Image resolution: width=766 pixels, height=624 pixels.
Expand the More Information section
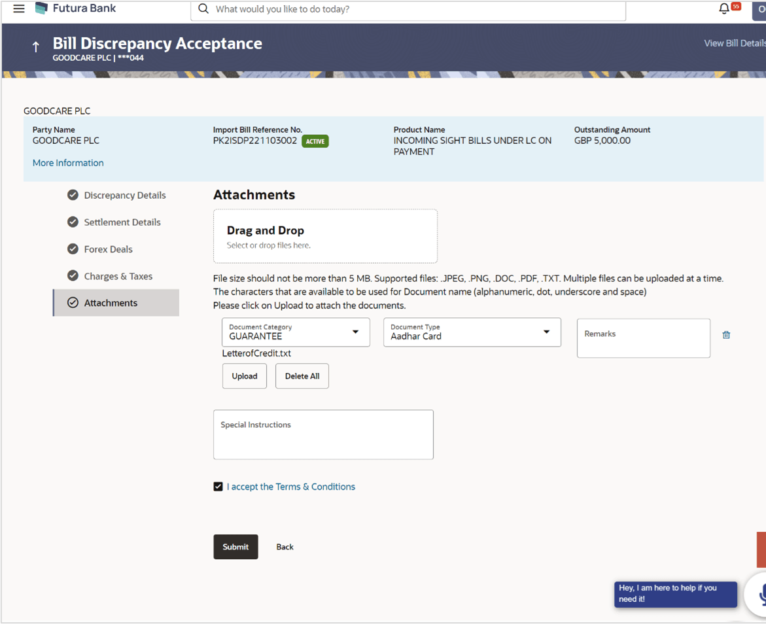[x=67, y=162]
